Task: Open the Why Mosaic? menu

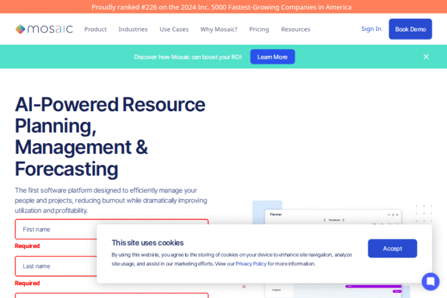Action: coord(219,29)
